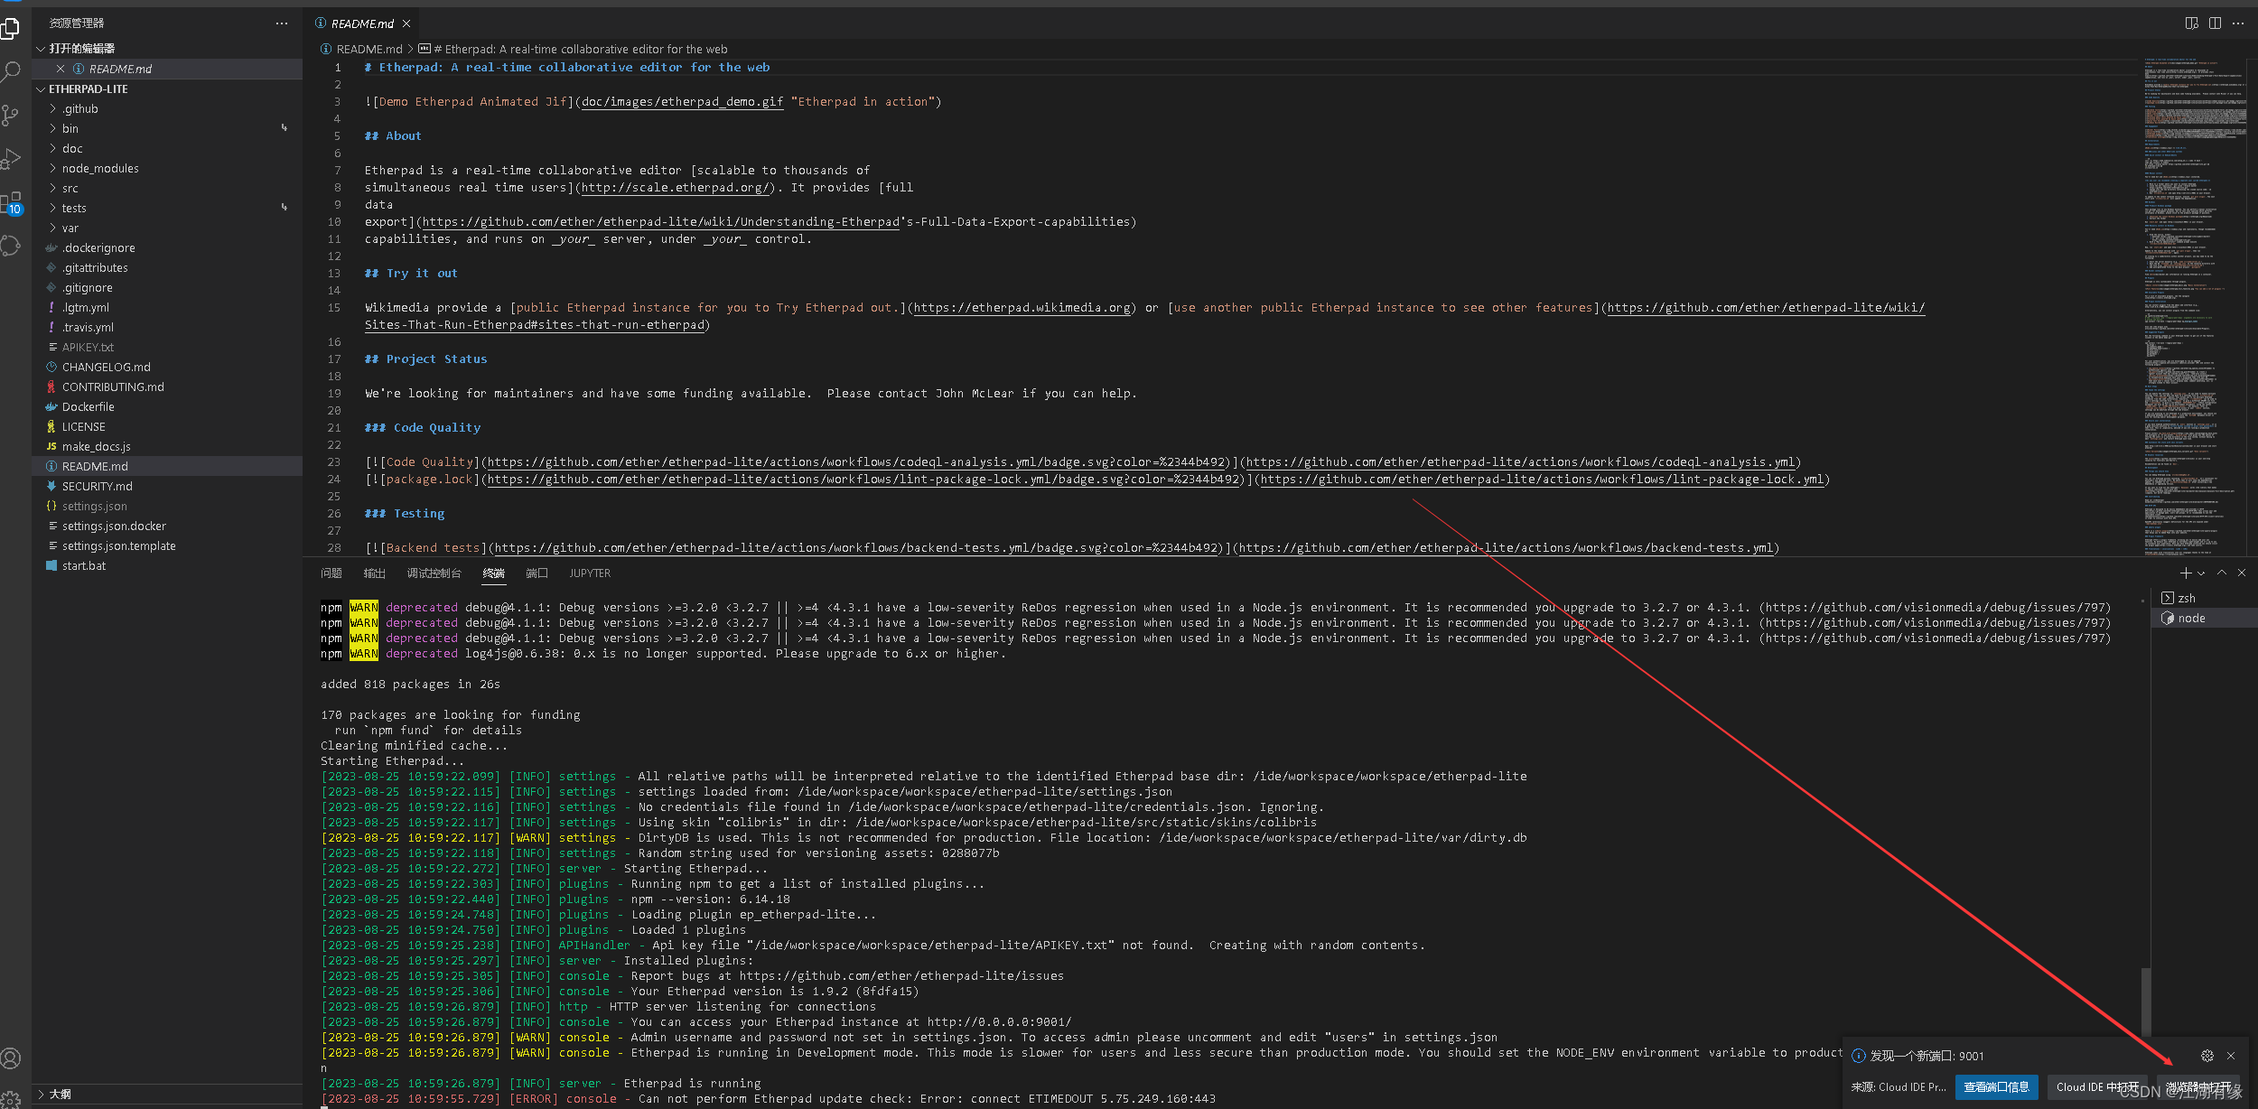Open editor more actions ellipsis
The height and width of the screenshot is (1109, 2258).
[x=2237, y=23]
